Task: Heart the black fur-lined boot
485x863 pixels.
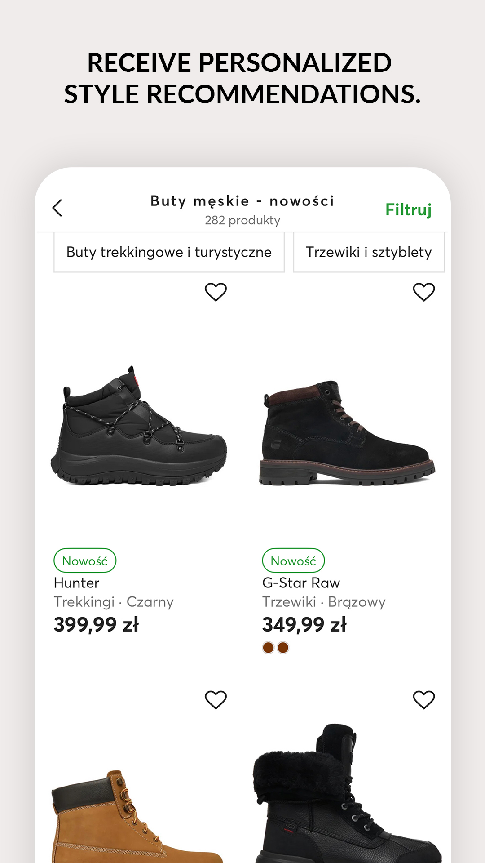Action: pos(423,700)
